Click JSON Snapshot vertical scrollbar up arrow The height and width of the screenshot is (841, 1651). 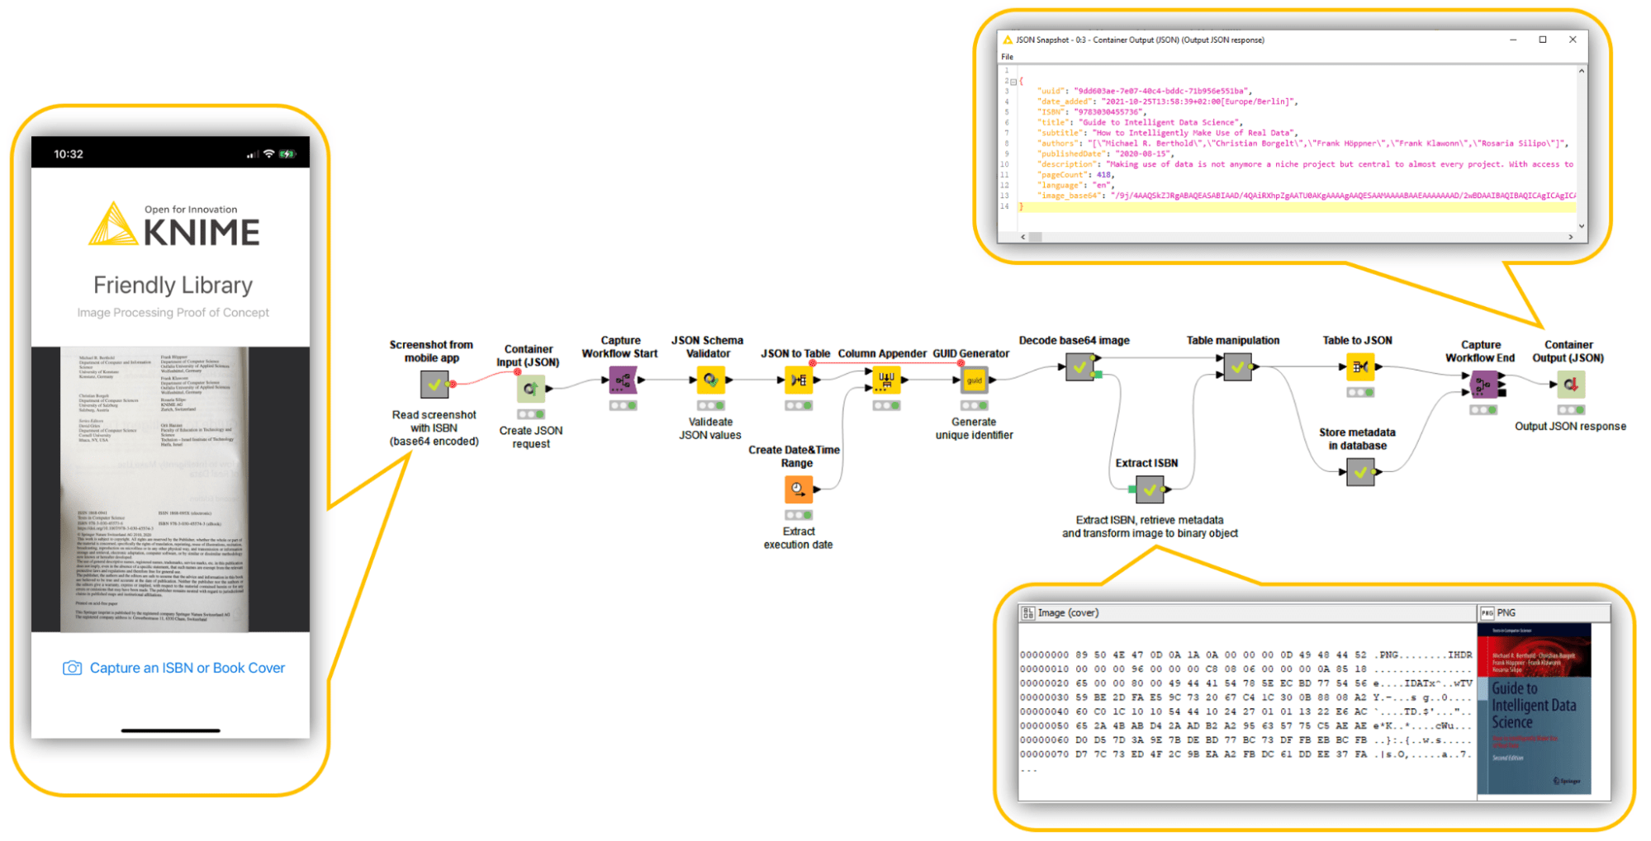coord(1582,71)
